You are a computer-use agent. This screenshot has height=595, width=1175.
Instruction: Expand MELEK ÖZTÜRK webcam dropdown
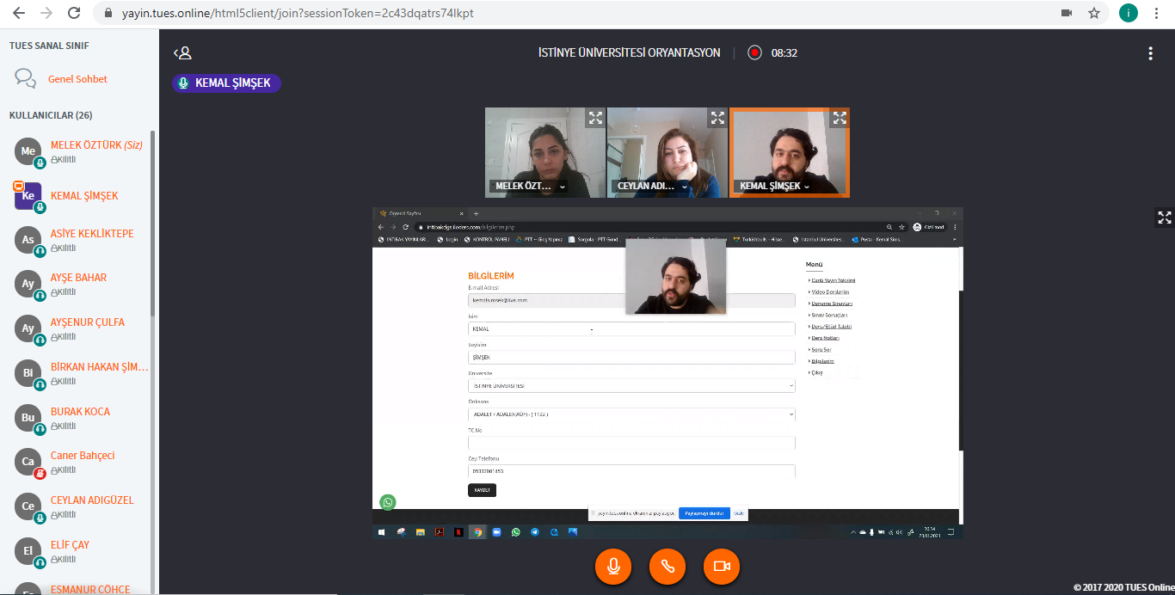[x=563, y=187]
